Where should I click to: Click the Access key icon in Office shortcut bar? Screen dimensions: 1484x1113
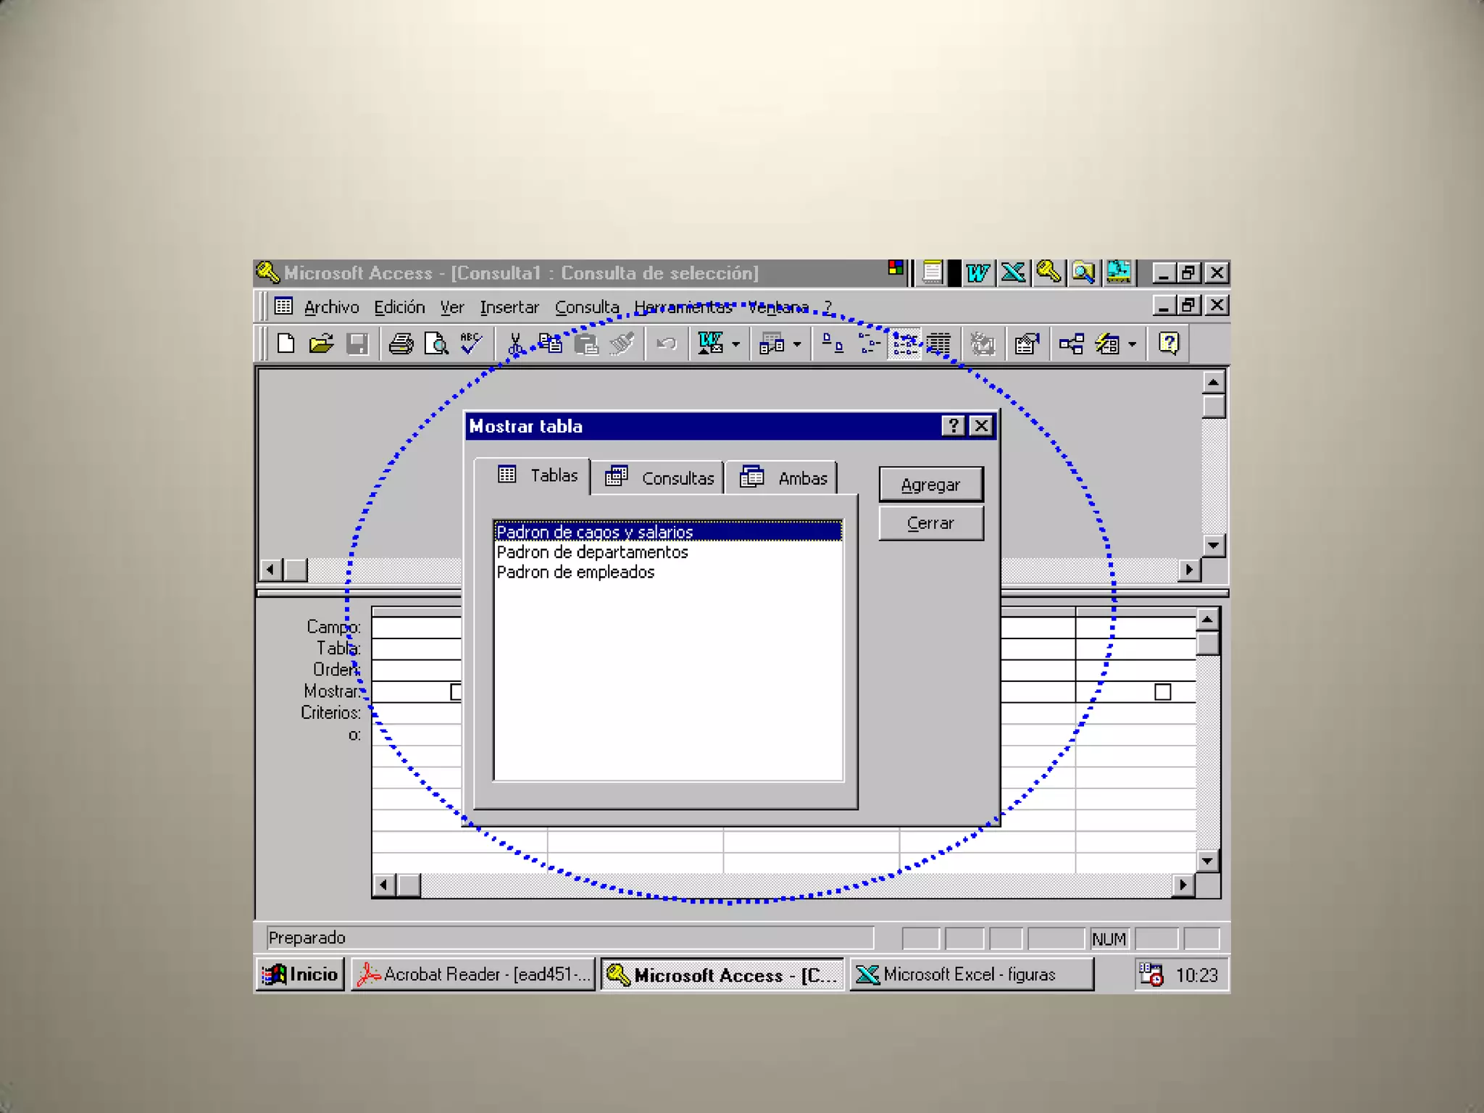pyautogui.click(x=1049, y=273)
